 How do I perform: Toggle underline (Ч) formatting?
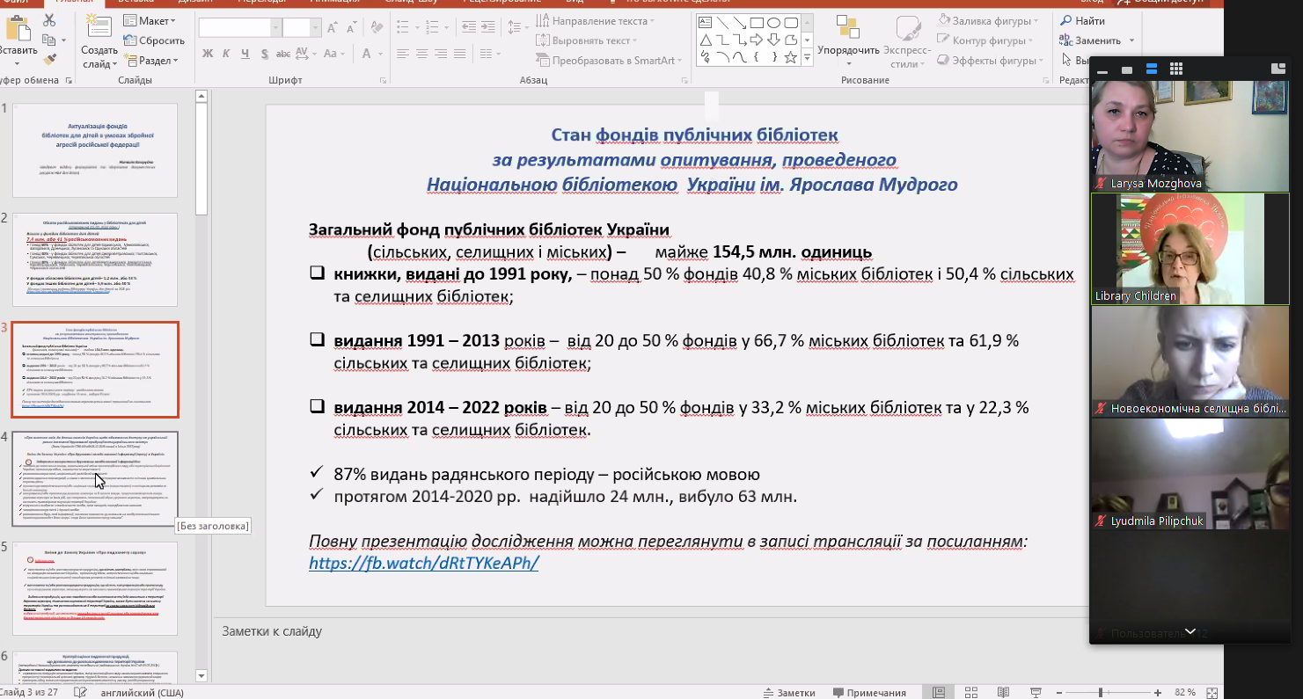click(245, 54)
